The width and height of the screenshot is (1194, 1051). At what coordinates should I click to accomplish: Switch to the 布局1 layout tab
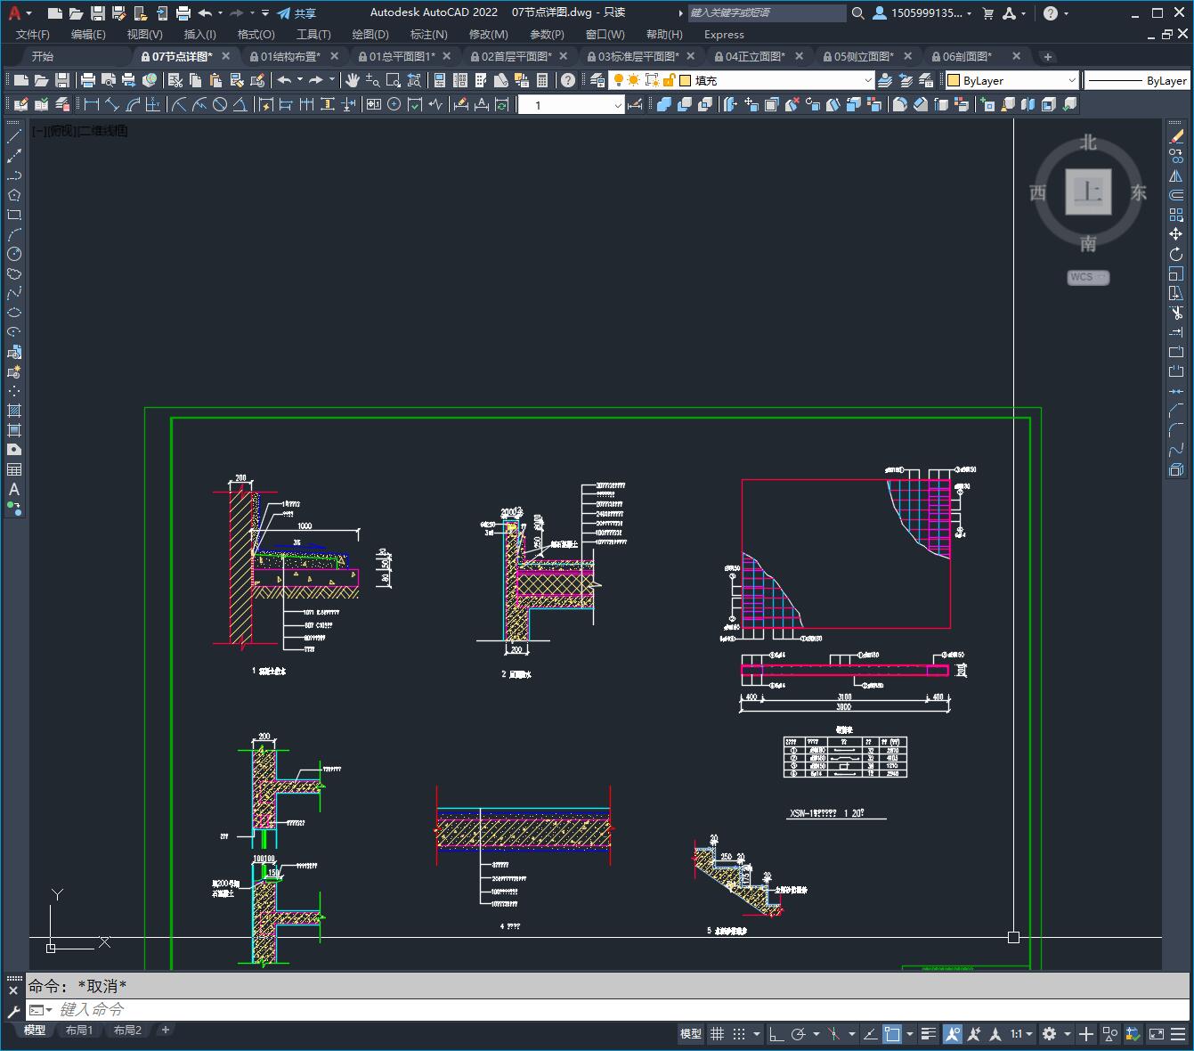[79, 1031]
